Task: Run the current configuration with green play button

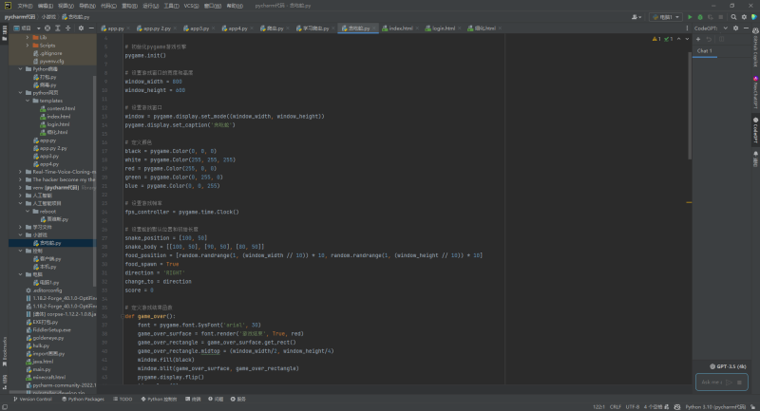Action: (691, 16)
